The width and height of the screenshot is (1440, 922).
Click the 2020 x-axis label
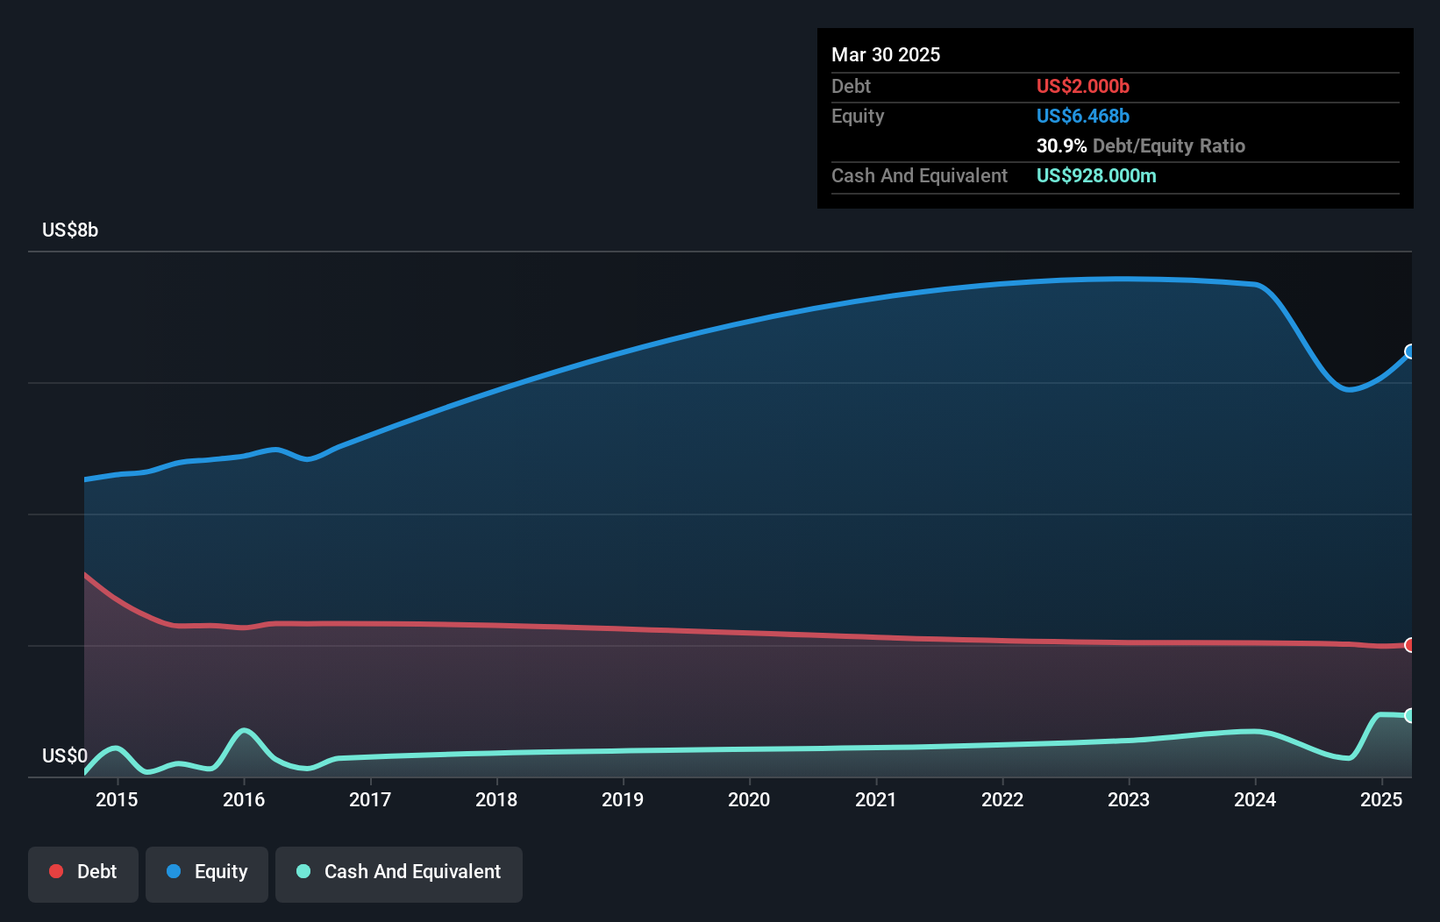[x=749, y=799]
